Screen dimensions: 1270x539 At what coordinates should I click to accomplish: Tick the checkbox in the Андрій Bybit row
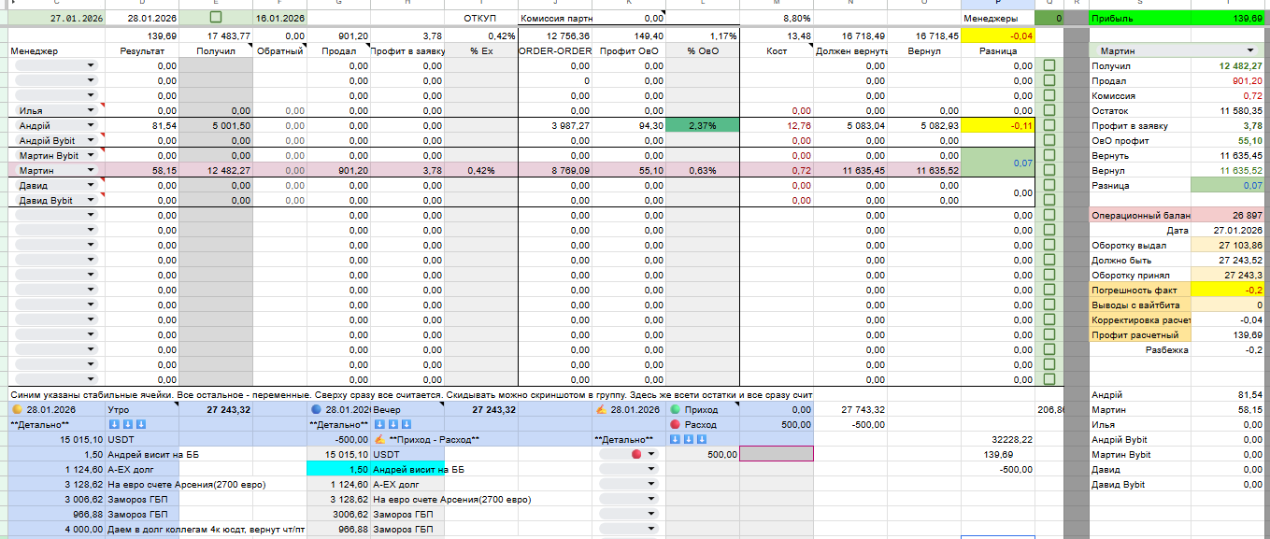(x=1049, y=140)
